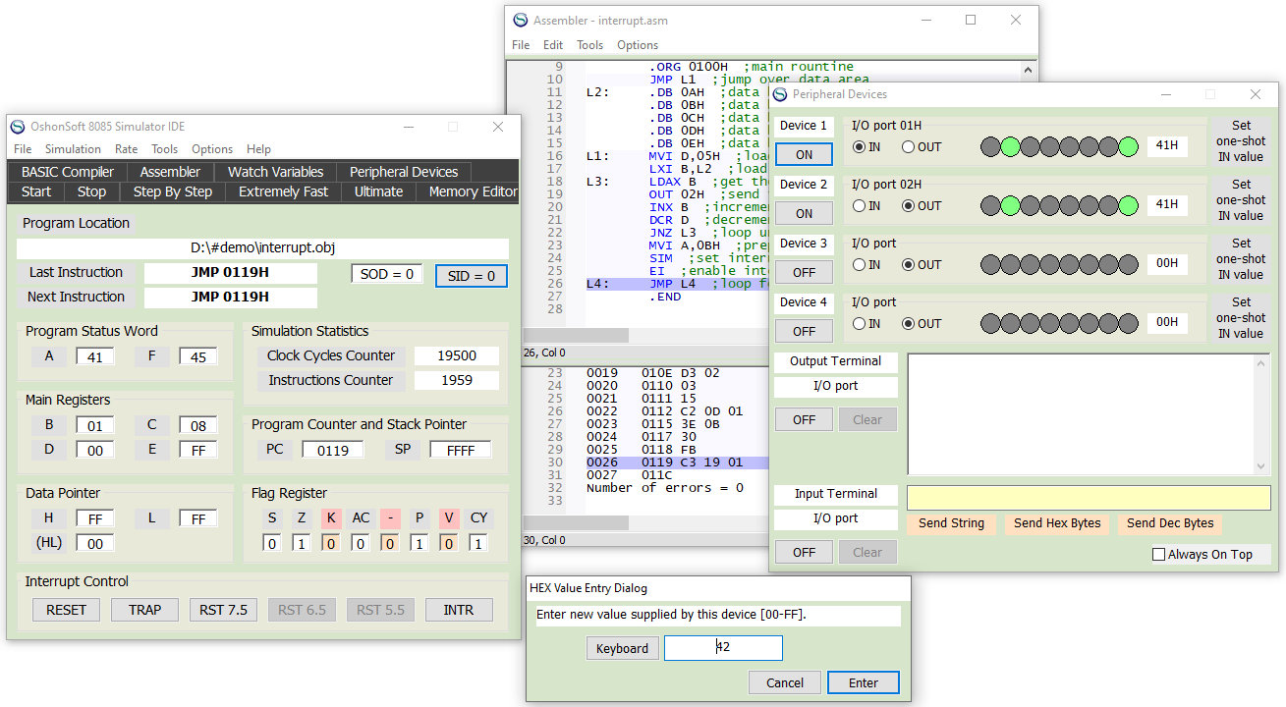Screen dimensions: 1286x707
Task: Click the RESET interrupt button
Action: coord(67,610)
